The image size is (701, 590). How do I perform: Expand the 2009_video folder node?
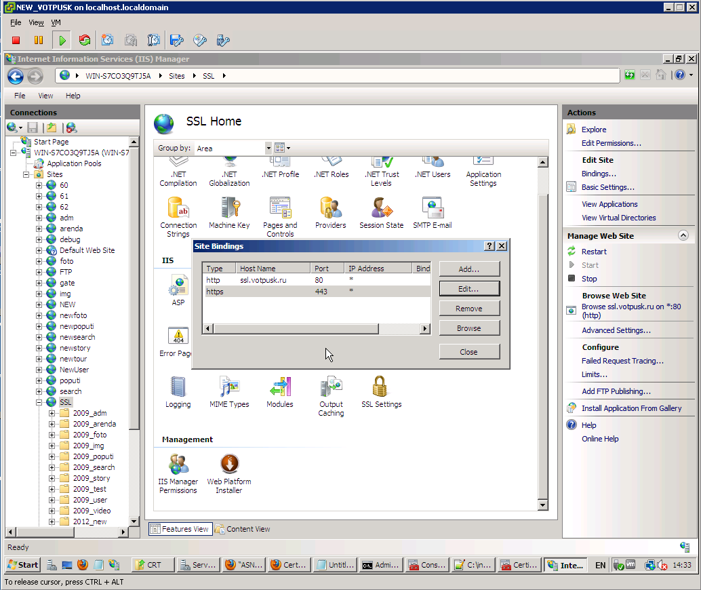52,511
